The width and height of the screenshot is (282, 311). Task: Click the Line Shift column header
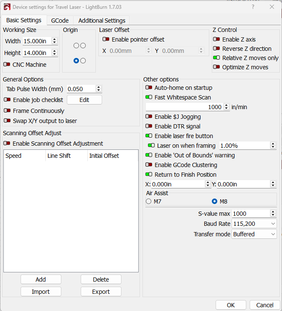pos(66,156)
